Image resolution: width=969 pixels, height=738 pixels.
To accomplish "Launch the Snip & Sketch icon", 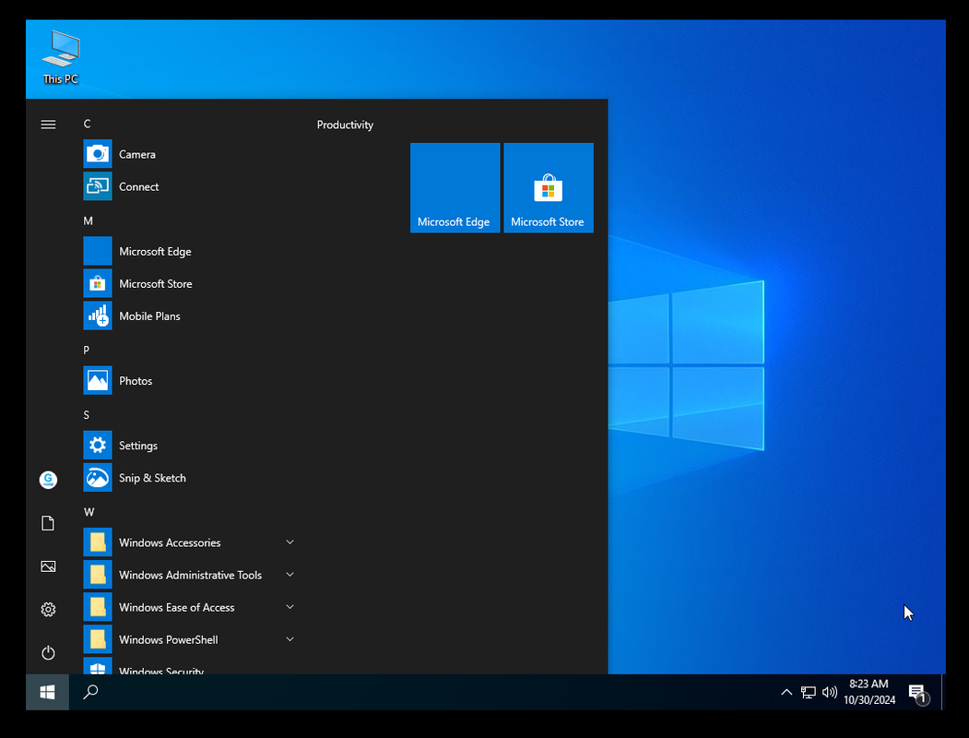I will 98,477.
